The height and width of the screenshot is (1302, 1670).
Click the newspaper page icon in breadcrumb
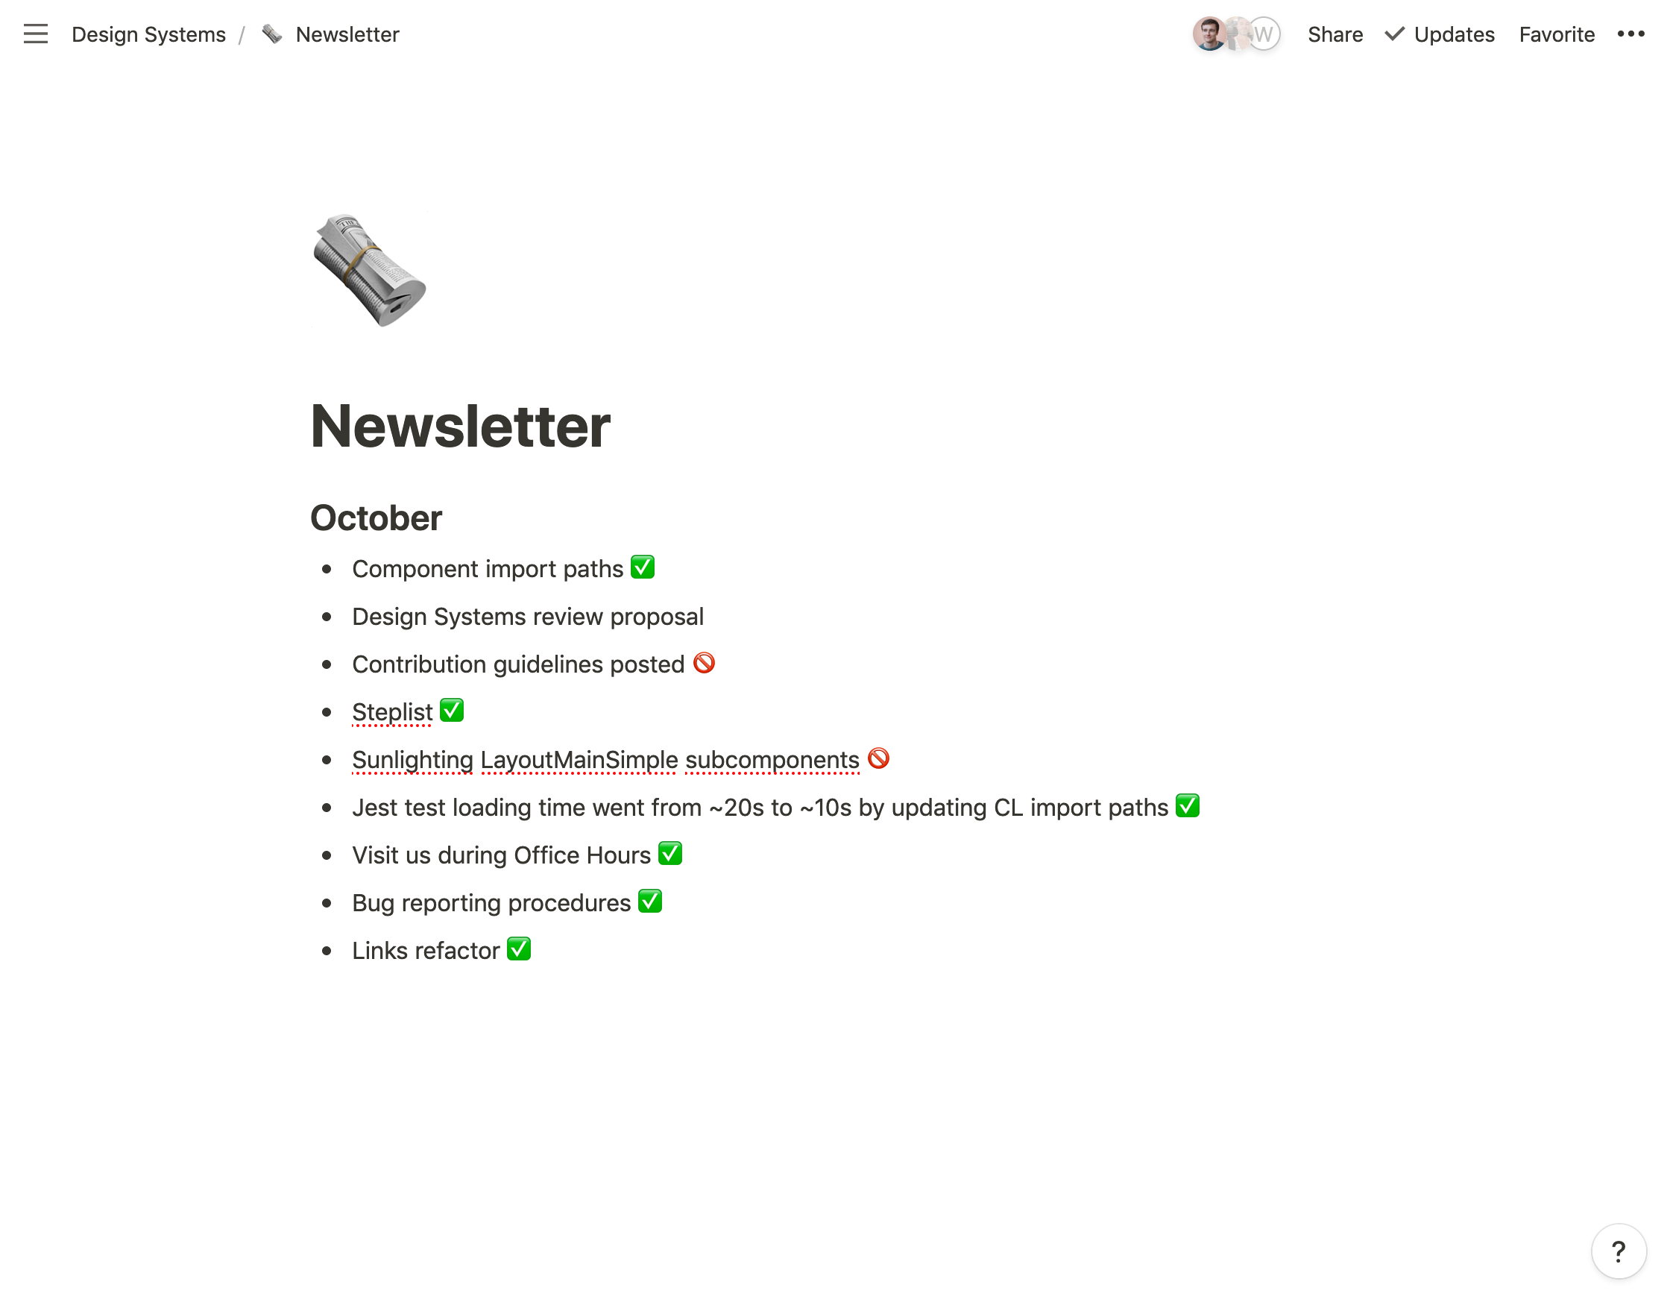tap(272, 33)
